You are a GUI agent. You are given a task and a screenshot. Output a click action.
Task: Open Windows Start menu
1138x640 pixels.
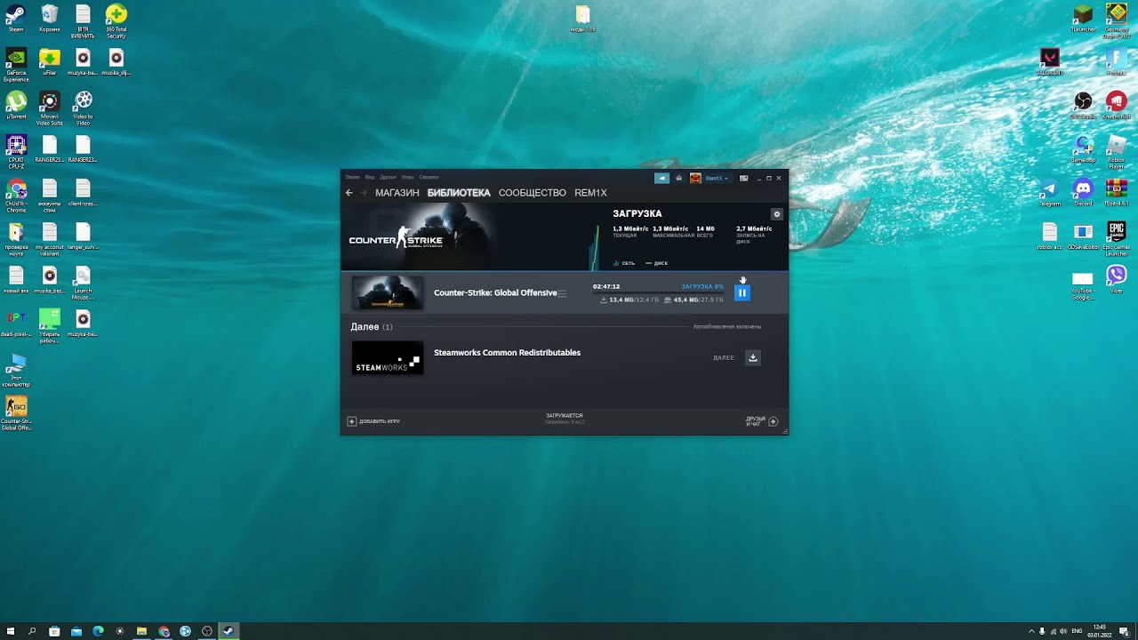11,631
